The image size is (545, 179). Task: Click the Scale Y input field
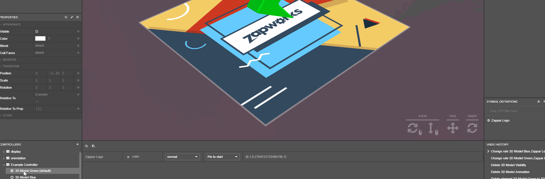pos(54,80)
